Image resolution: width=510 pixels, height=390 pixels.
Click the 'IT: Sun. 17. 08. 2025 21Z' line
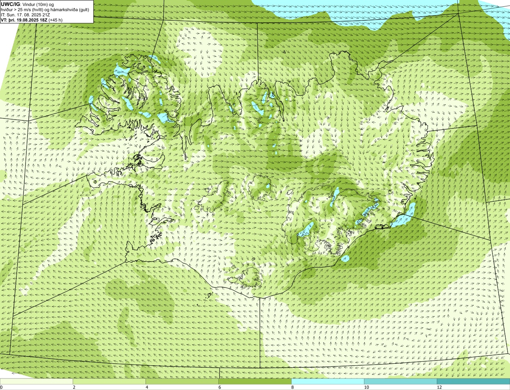click(x=25, y=14)
